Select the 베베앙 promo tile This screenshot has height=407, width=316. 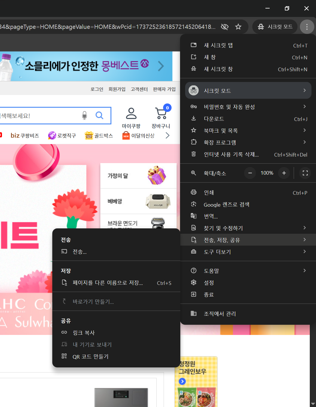[138, 201]
